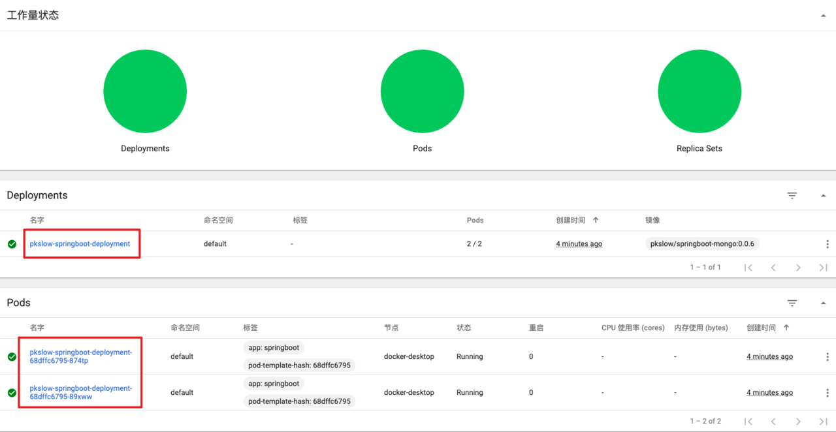
Task: Click the 内存使用 (bytes) column header
Action: [x=701, y=328]
